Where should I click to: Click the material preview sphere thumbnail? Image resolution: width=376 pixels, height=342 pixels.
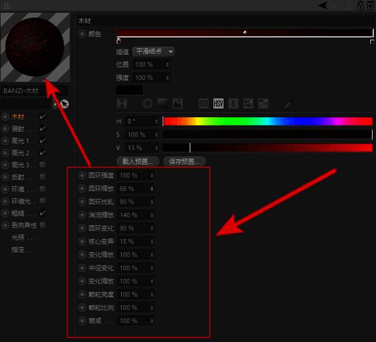35,47
